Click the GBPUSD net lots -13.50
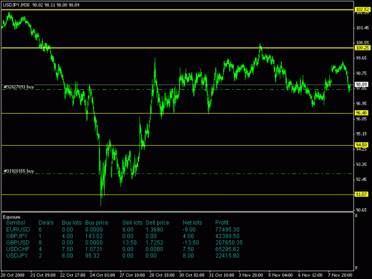Image resolution: width=372 pixels, height=279 pixels. click(190, 243)
